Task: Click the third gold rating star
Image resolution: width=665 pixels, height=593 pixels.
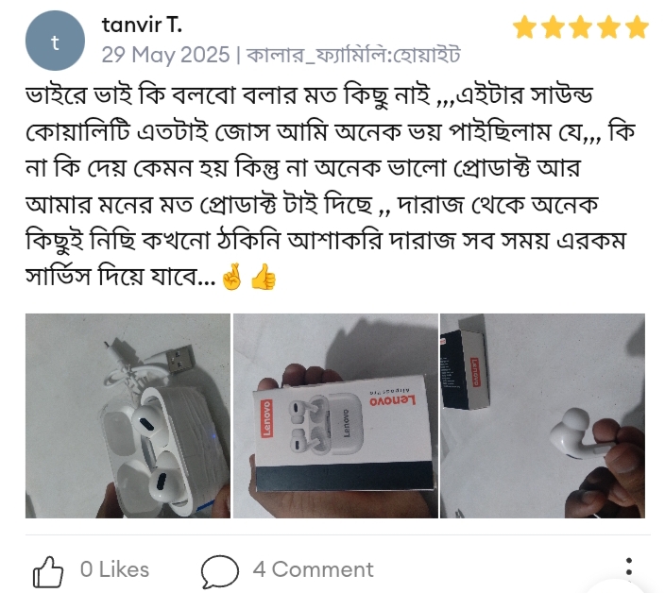Action: click(581, 27)
